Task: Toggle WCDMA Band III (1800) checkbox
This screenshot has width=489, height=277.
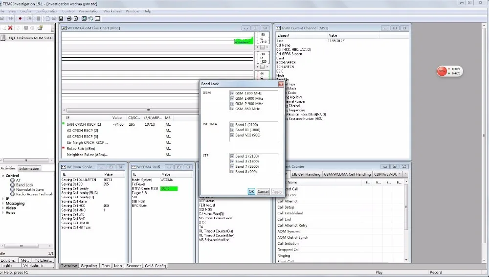Action: [x=232, y=130]
